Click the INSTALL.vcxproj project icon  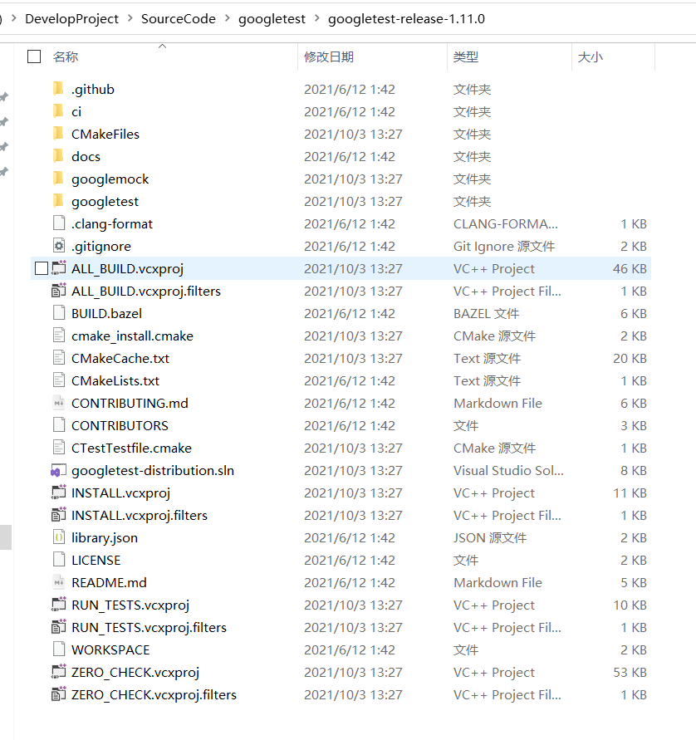[58, 493]
